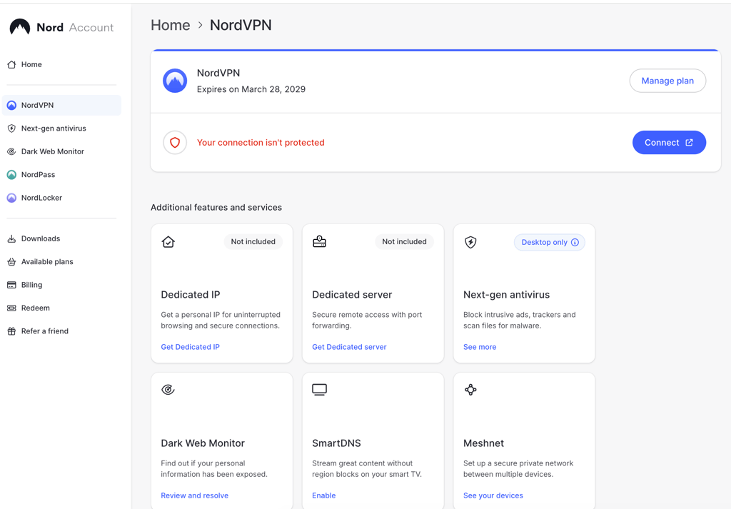Click the large NordVPN logo in plan card
Screen dimensions: 731x509
pyautogui.click(x=175, y=81)
